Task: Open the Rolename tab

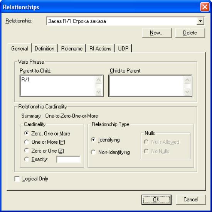Action: click(72, 49)
